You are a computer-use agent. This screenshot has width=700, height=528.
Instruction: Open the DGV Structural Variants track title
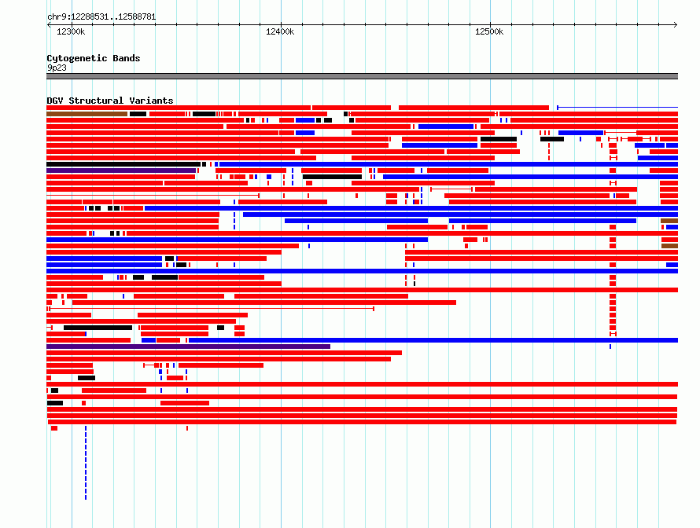(110, 101)
